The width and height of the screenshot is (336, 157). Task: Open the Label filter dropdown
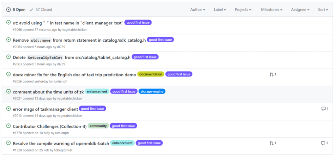220,10
